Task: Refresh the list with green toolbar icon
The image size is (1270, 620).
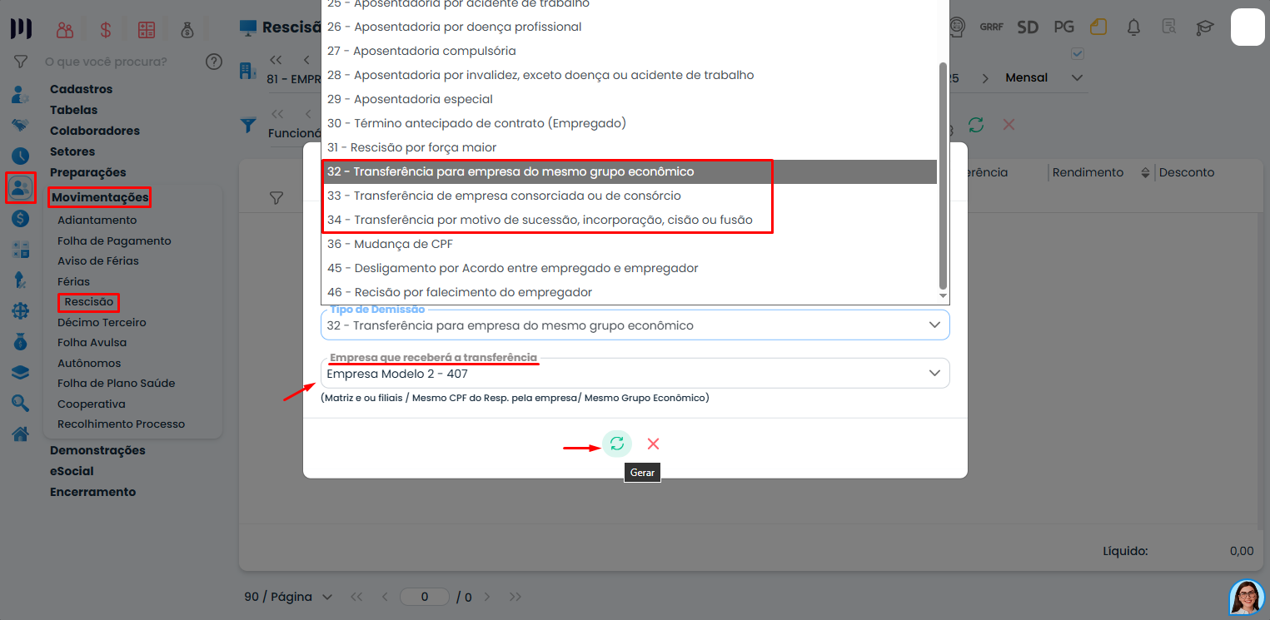Action: (976, 125)
